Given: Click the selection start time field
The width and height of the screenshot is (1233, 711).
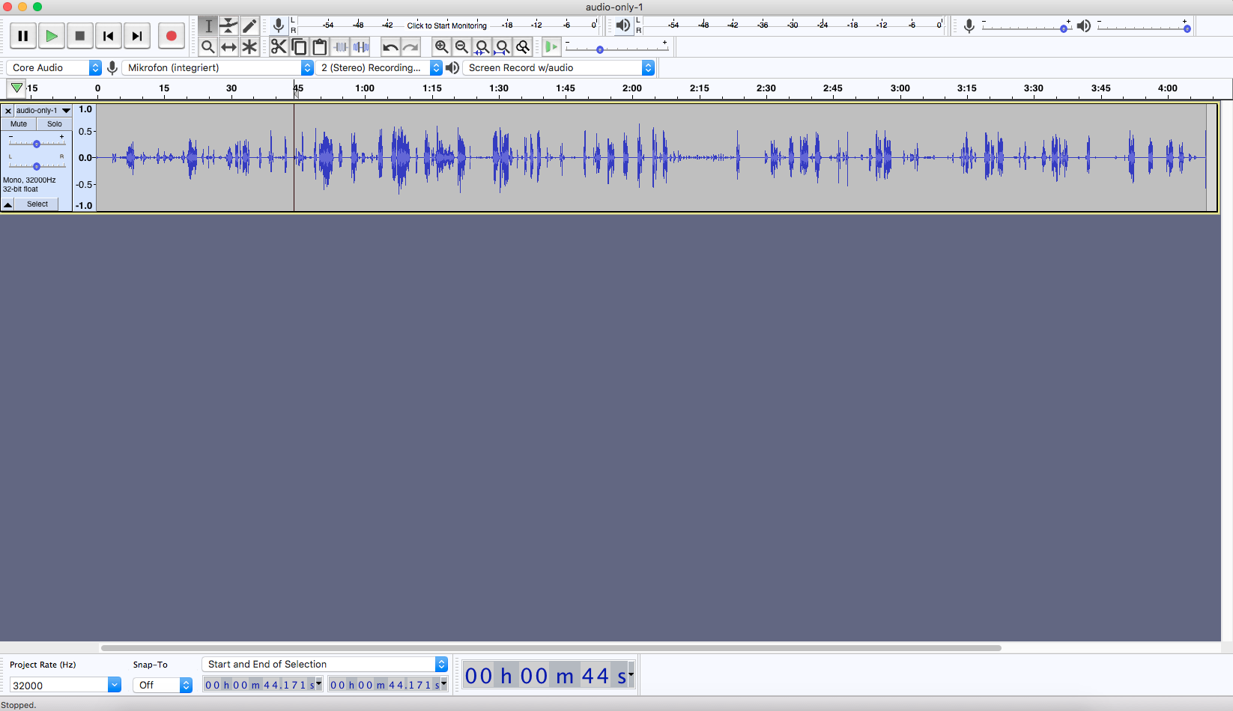Looking at the screenshot, I should pos(263,685).
